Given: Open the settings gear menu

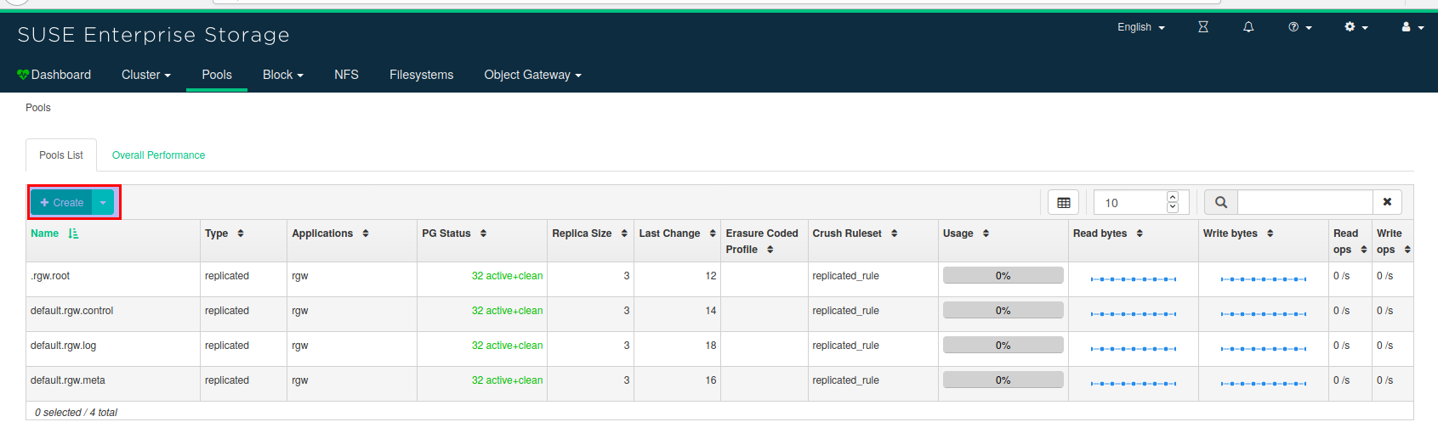Looking at the screenshot, I should click(1356, 27).
